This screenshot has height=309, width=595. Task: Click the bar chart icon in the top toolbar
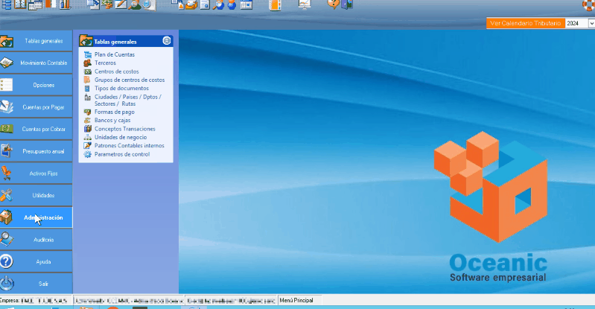(x=66, y=4)
